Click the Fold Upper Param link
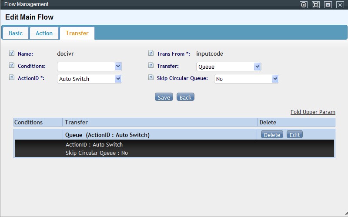The height and width of the screenshot is (217, 348). click(x=313, y=112)
